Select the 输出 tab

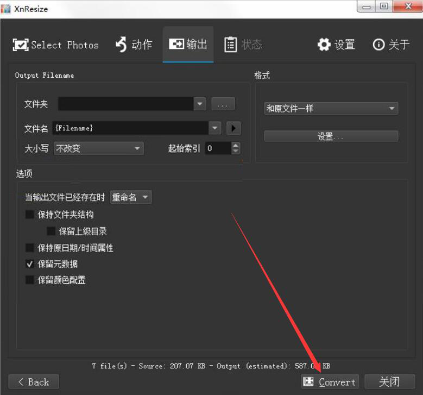point(188,44)
